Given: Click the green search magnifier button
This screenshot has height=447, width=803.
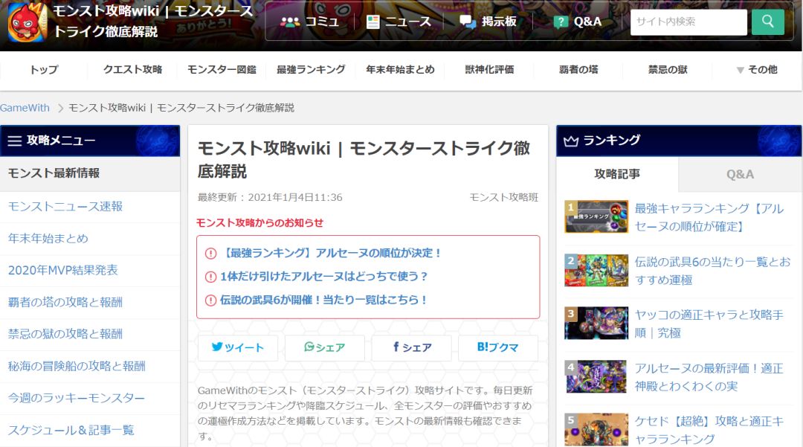Looking at the screenshot, I should [767, 22].
